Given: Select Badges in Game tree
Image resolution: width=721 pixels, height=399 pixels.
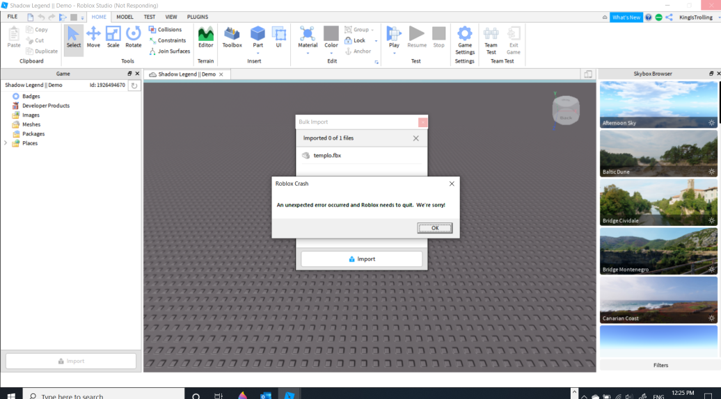Looking at the screenshot, I should (26, 97).
